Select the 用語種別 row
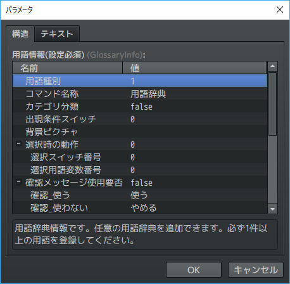 click(x=140, y=81)
